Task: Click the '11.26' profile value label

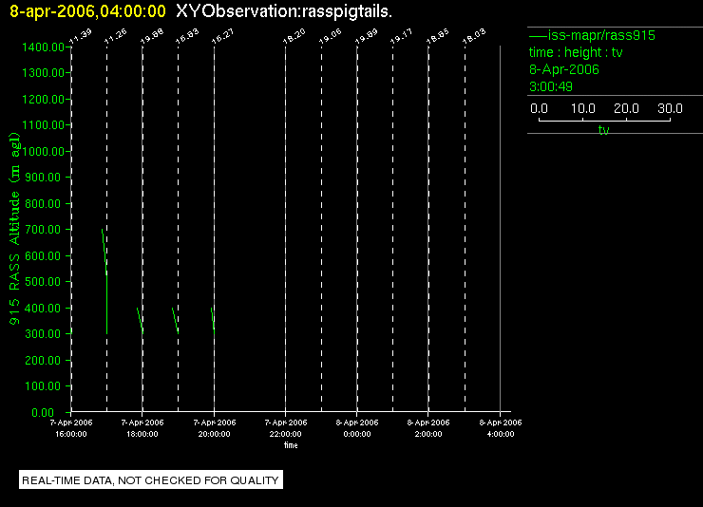Action: tap(116, 36)
